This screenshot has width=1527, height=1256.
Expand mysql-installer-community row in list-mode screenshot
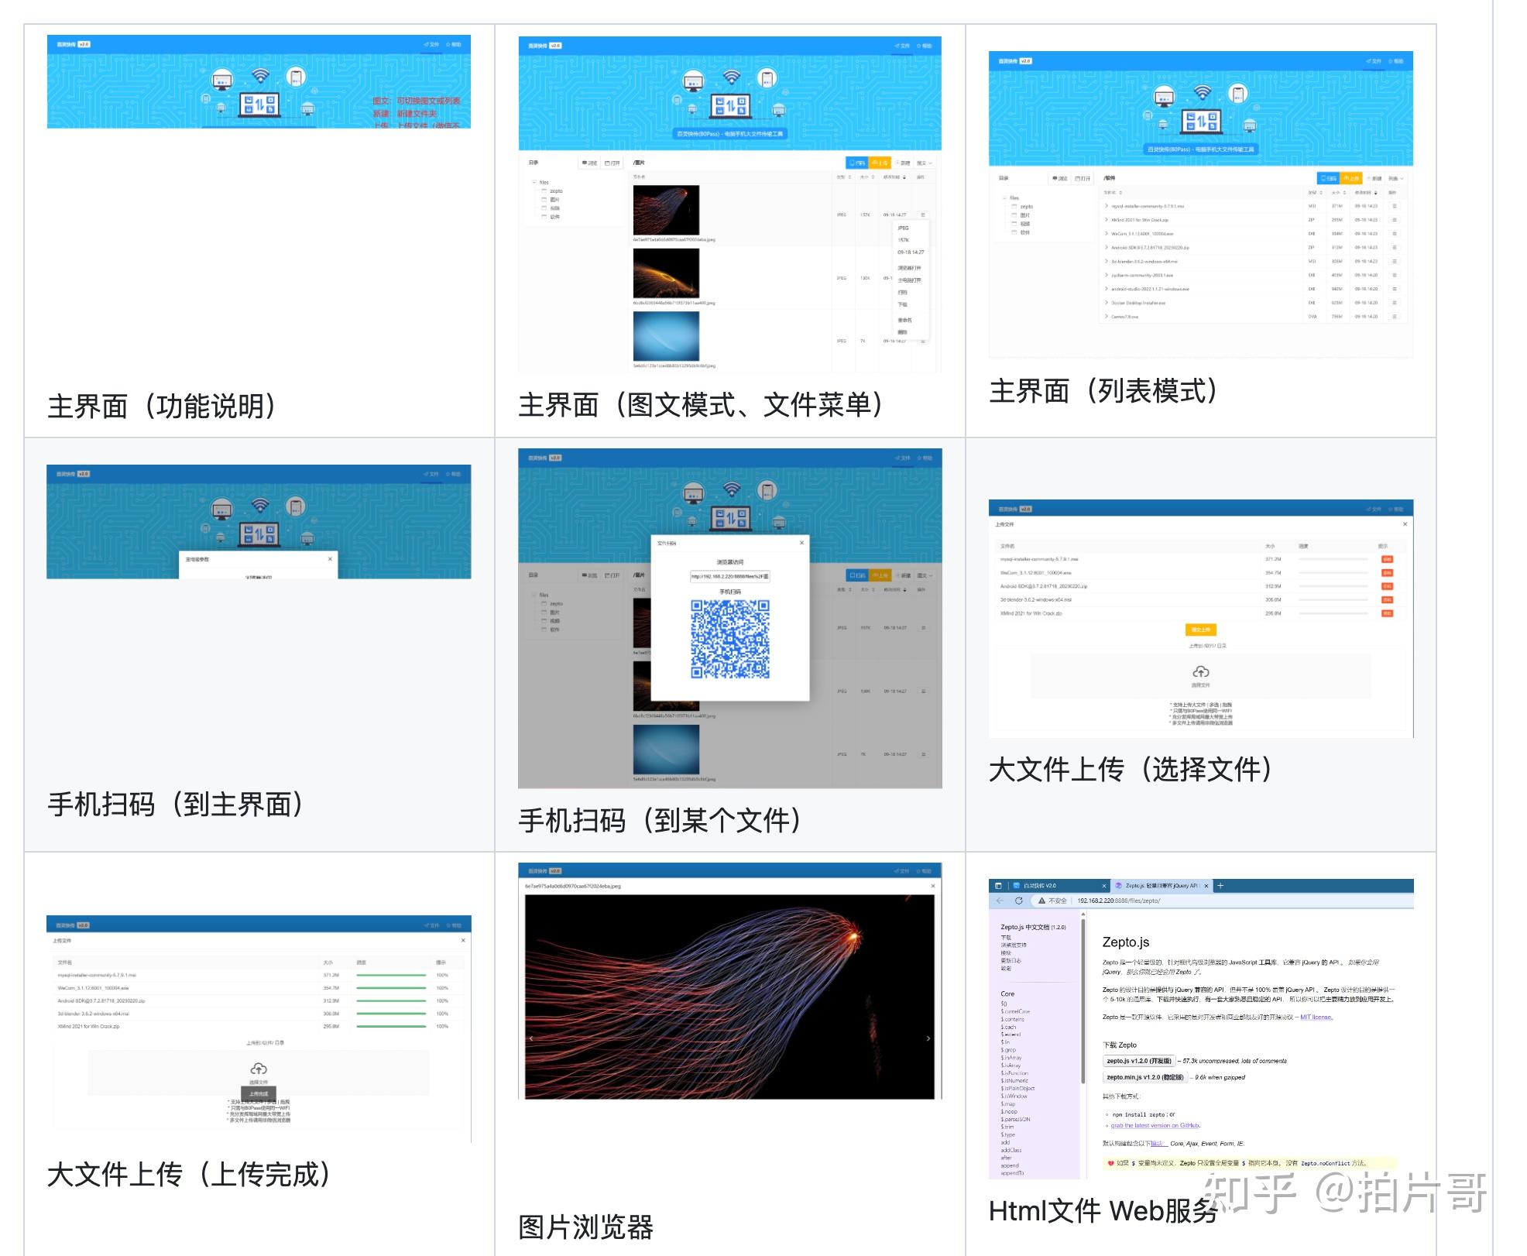1107,206
